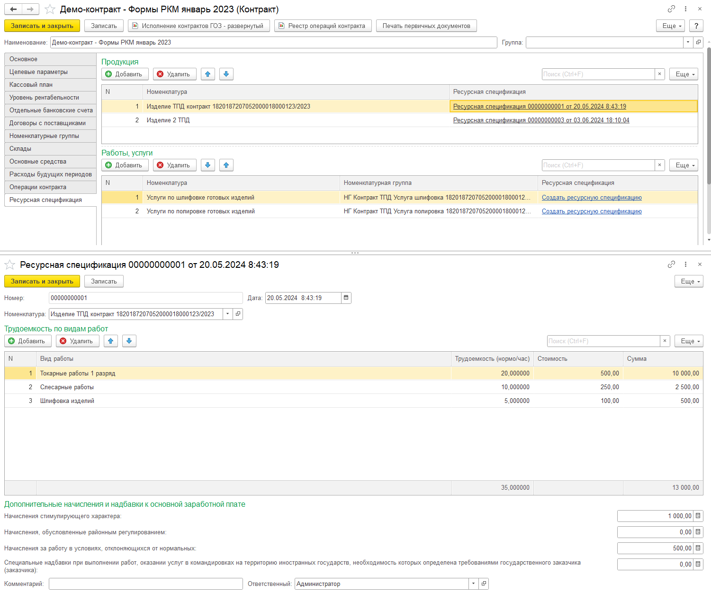Viewport: 711px width, 594px height.
Task: Open report Исполнение контрактов ГОЗ - развернутый
Action: (x=199, y=26)
